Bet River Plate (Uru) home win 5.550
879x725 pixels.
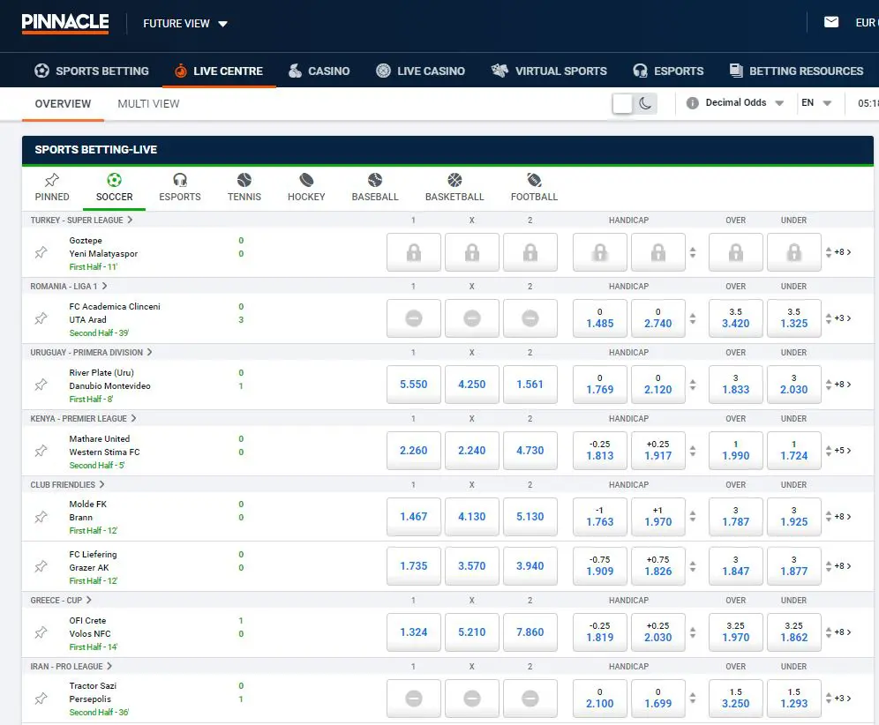point(414,385)
